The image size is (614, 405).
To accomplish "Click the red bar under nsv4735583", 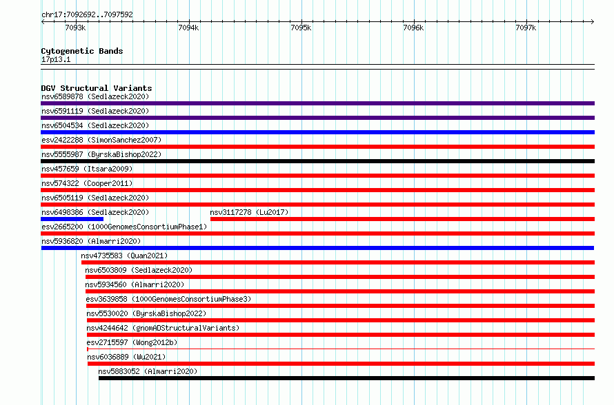I will [338, 262].
